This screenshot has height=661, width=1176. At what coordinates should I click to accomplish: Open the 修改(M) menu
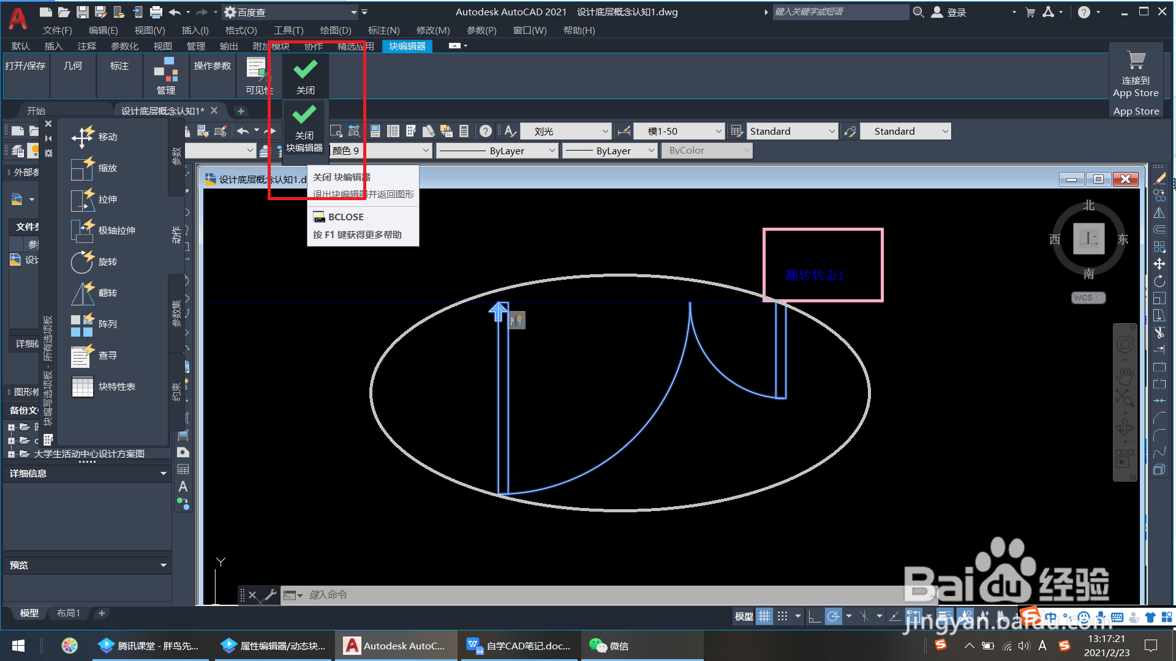tap(433, 30)
